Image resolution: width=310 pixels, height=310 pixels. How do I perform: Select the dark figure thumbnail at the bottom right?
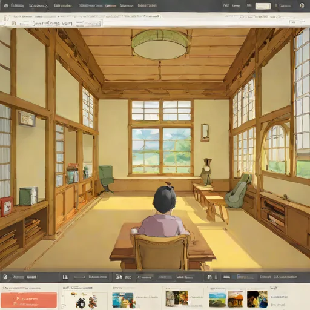pyautogui.click(x=257, y=299)
